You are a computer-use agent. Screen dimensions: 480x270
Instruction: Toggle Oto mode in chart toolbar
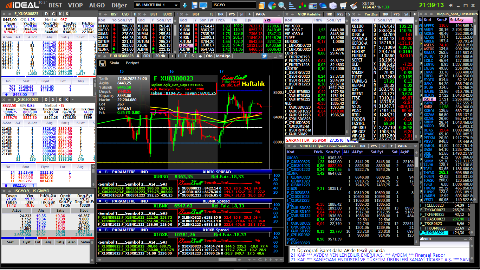(209, 56)
